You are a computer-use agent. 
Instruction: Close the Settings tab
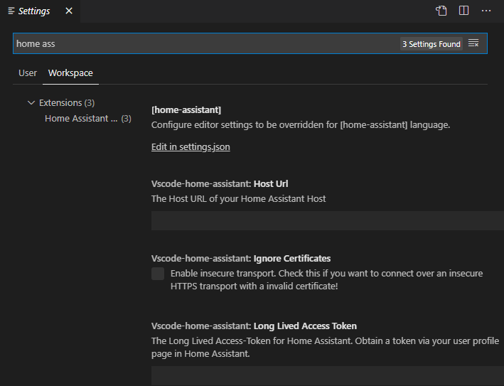click(69, 11)
